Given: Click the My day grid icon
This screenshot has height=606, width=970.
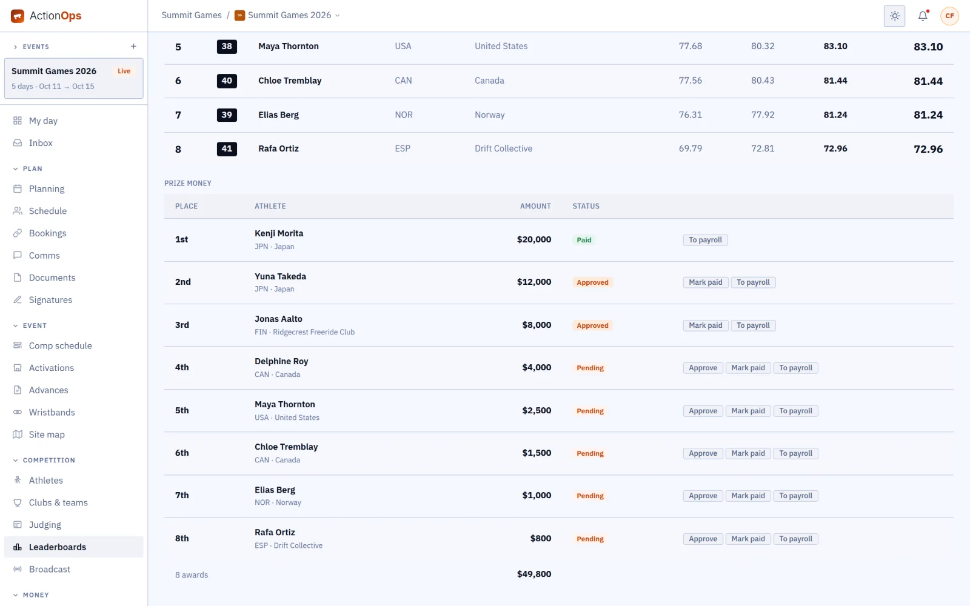Looking at the screenshot, I should [x=18, y=121].
